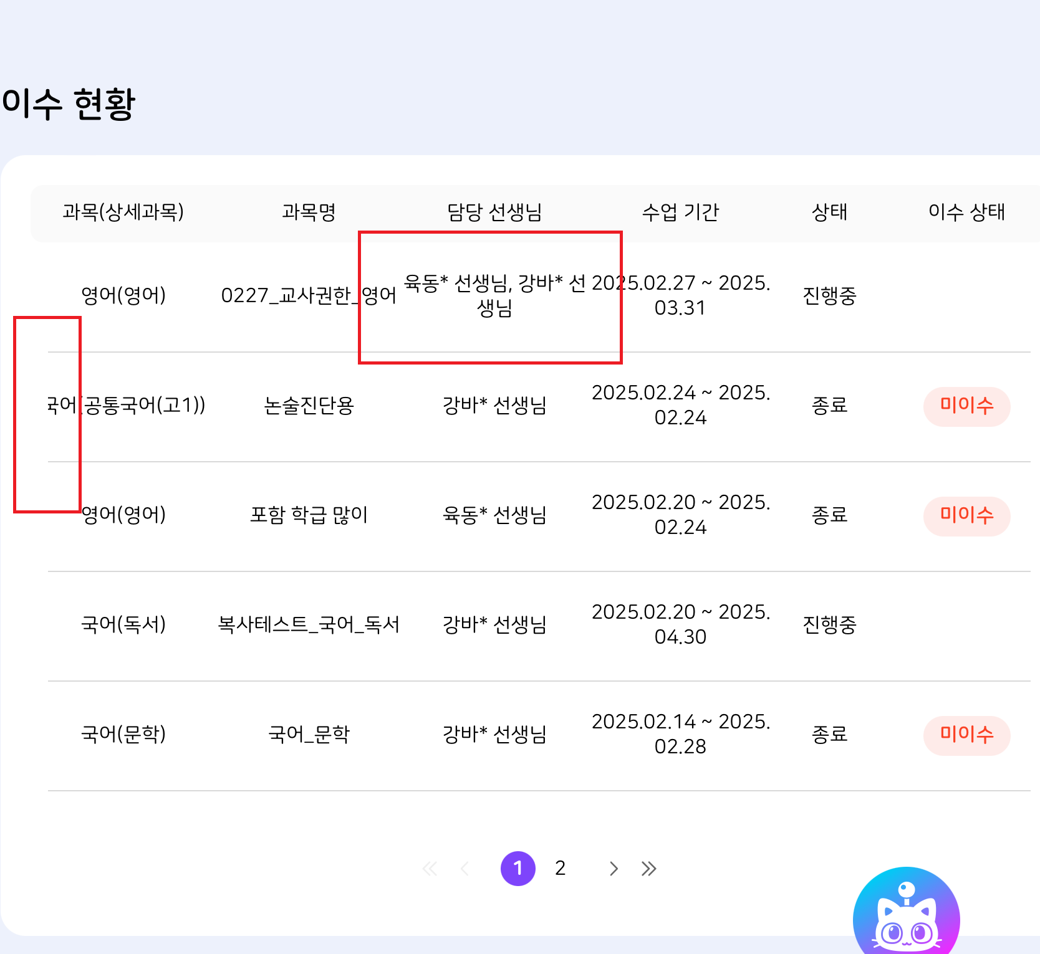Open the 0227_교사권한_영어 course row
Screen dimensions: 1040x954
coord(309,295)
